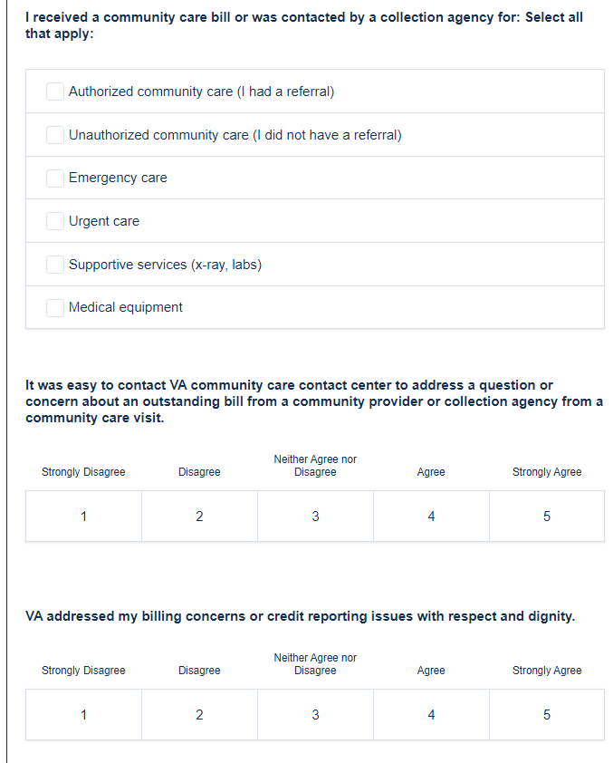Check Supportive services (x-ray, labs)
Image resolution: width=613 pixels, height=763 pixels.
(56, 265)
